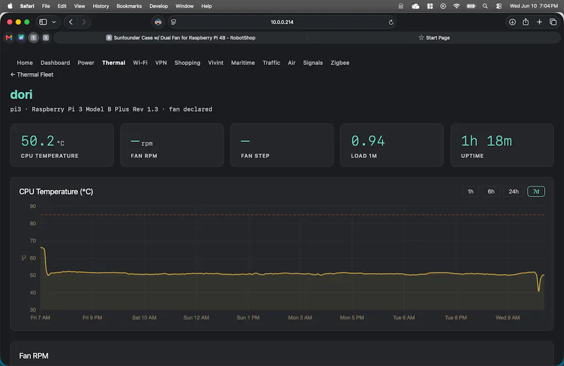Open the History menu

coord(101,6)
